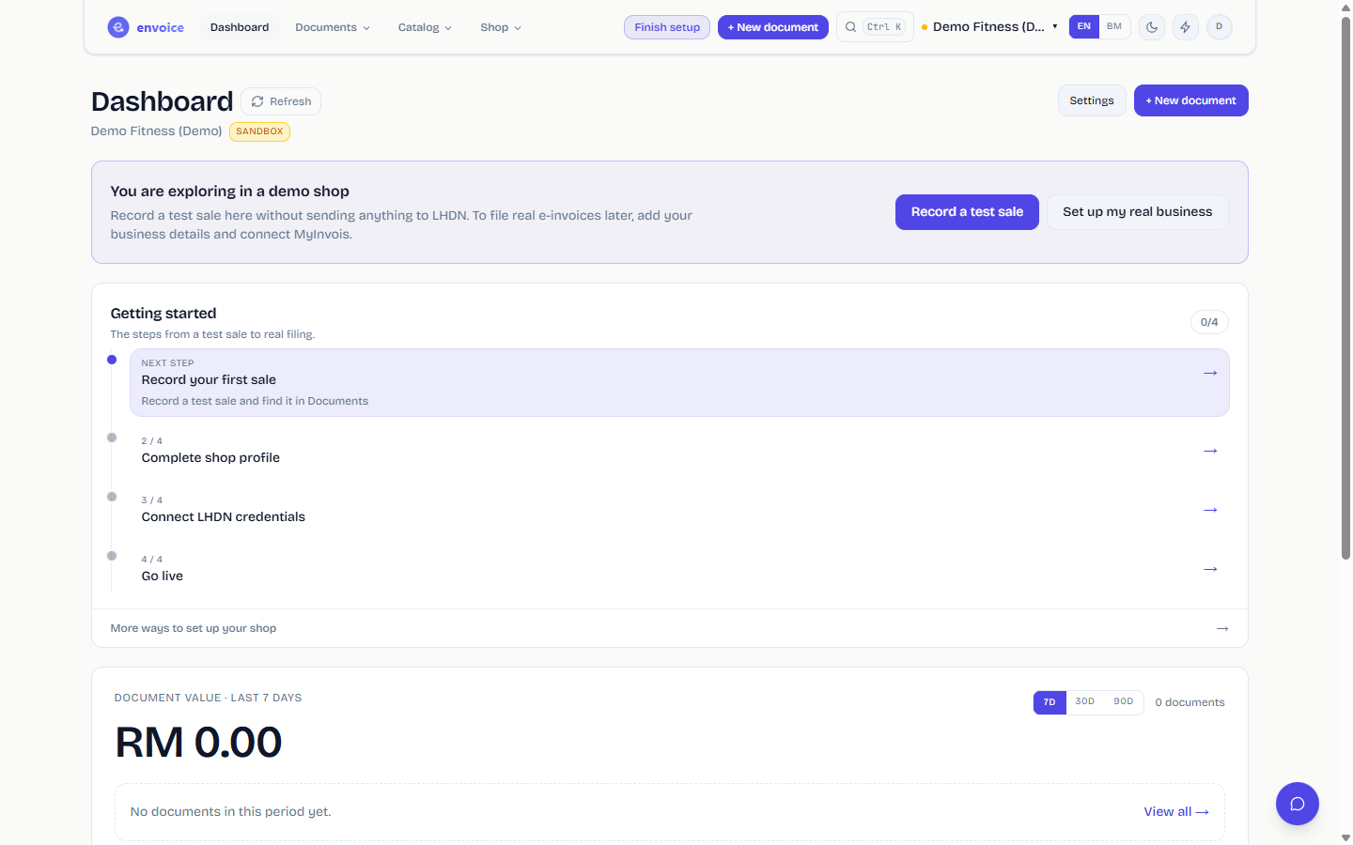Click the 0 documents count
1353x845 pixels.
coord(1190,702)
